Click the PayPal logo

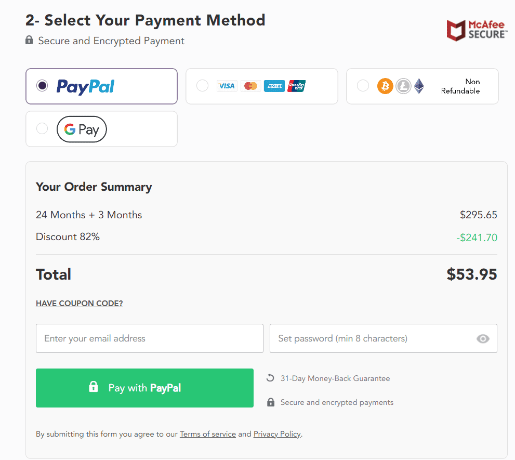(x=85, y=86)
